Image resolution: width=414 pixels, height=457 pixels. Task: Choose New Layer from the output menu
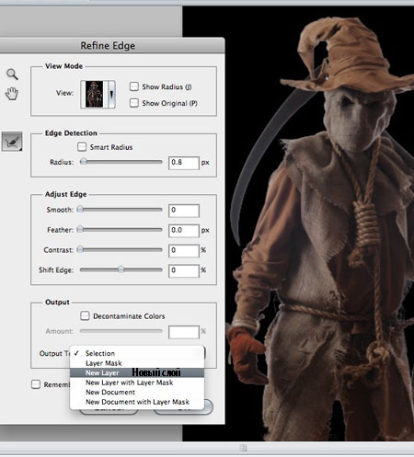[x=137, y=372]
